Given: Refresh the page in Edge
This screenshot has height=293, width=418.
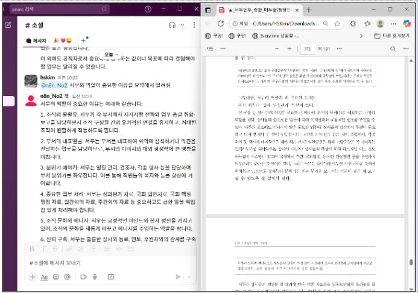Looking at the screenshot, I should 221,24.
